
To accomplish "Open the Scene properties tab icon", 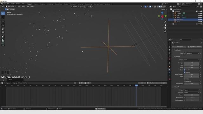I will [x=169, y=56].
